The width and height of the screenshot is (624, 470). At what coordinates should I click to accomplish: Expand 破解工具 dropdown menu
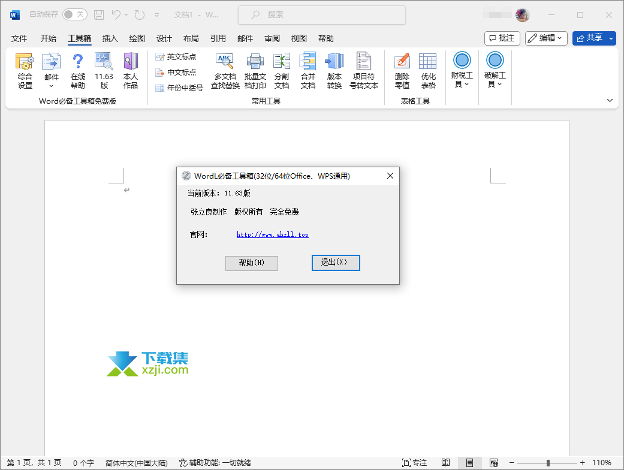[x=495, y=70]
